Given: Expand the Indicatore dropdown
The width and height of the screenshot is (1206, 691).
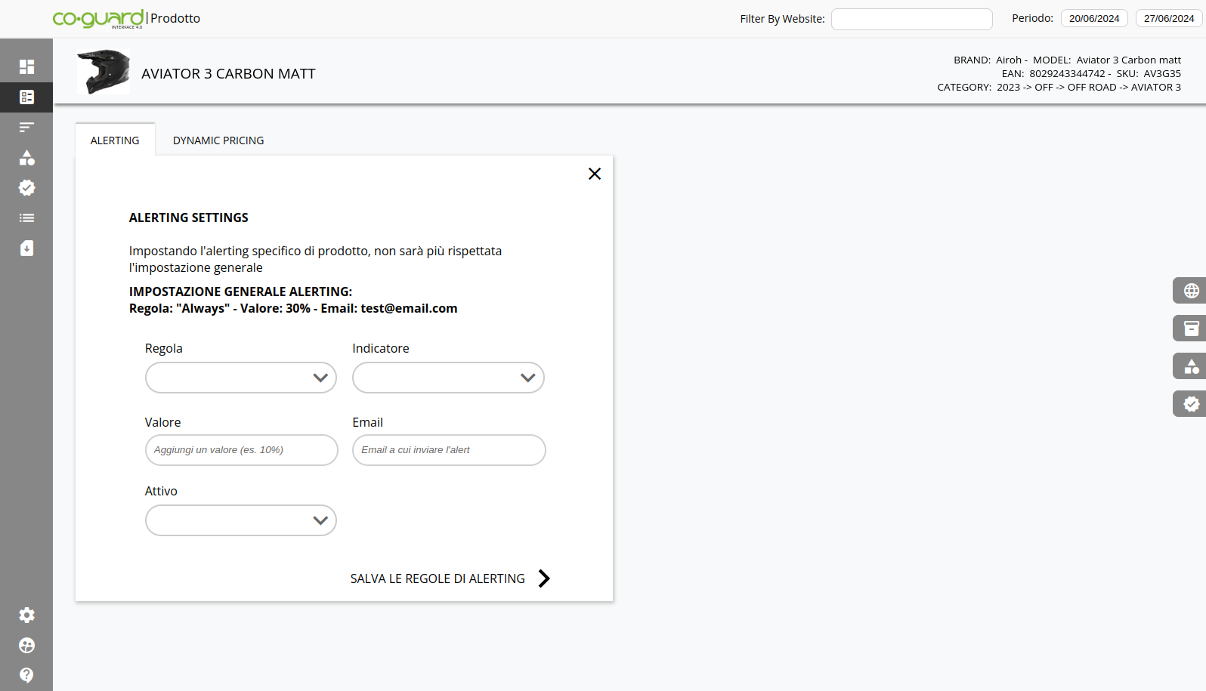Looking at the screenshot, I should (448, 378).
